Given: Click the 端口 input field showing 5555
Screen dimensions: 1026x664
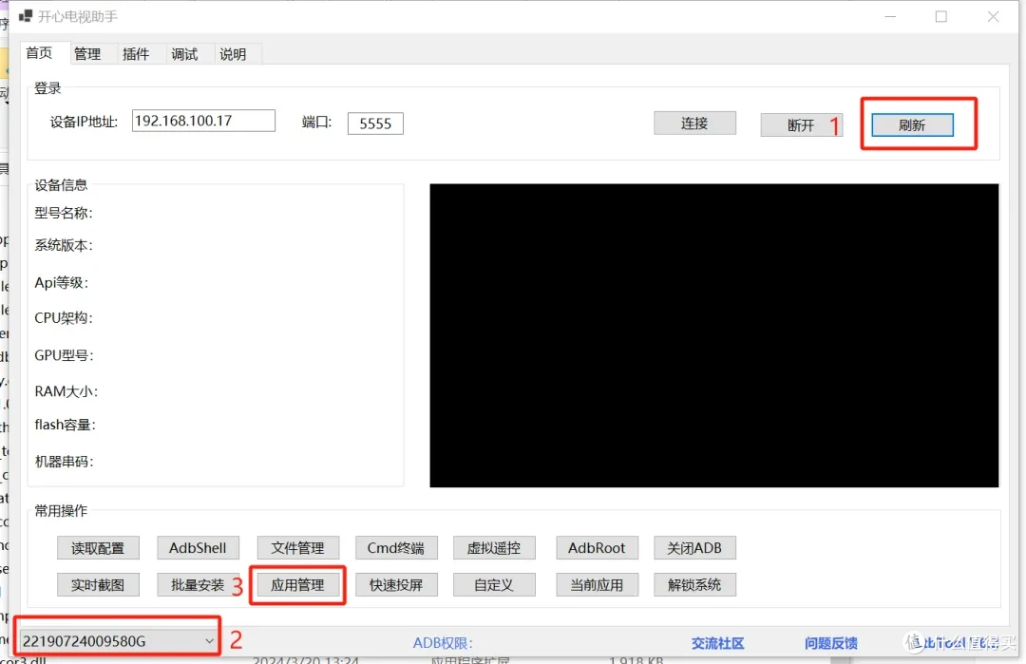Looking at the screenshot, I should [375, 123].
